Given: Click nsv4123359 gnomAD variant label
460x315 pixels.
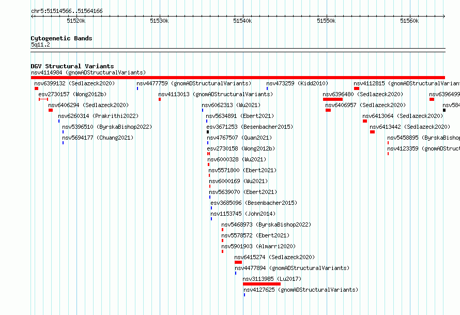Looking at the screenshot, I should pos(424,148).
